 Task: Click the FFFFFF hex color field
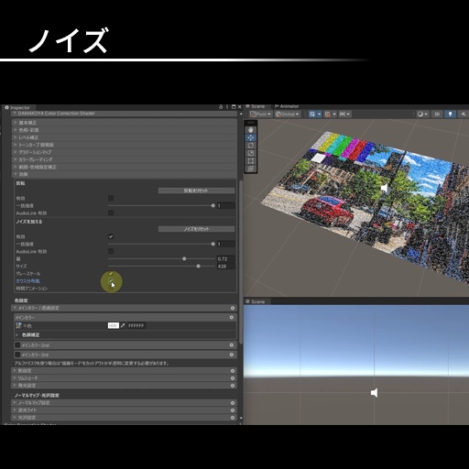coord(136,326)
